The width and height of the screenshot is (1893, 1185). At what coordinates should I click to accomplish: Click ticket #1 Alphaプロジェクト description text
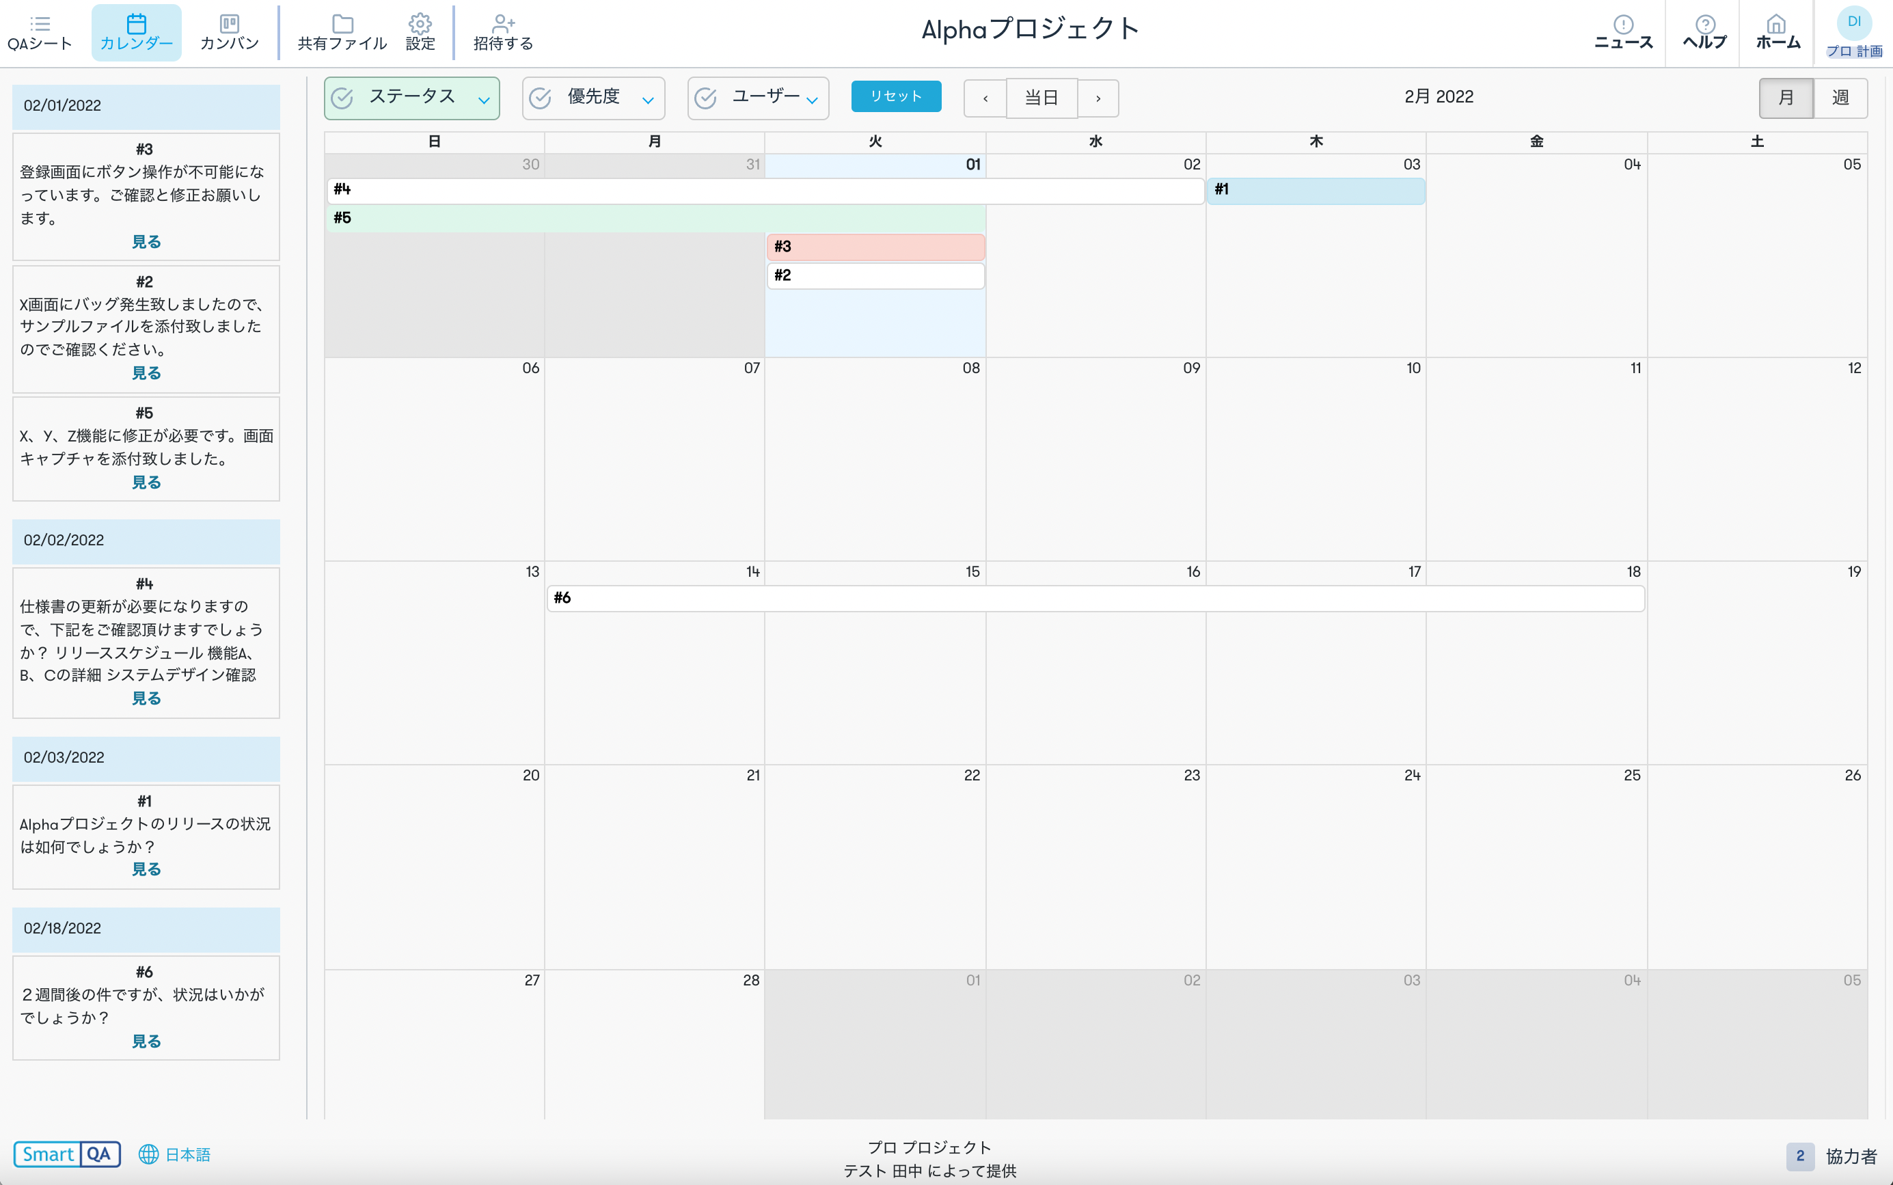pos(145,836)
